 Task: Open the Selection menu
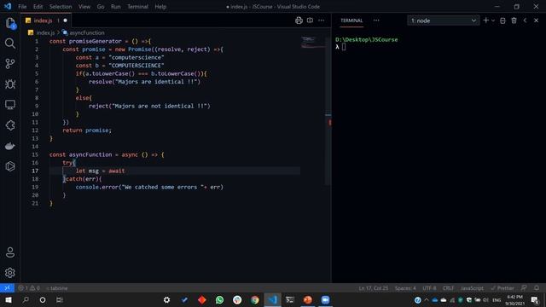[61, 7]
